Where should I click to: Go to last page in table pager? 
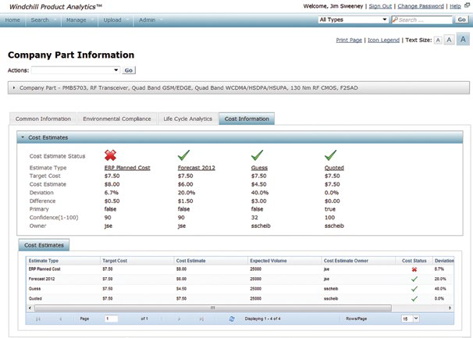pos(201,318)
